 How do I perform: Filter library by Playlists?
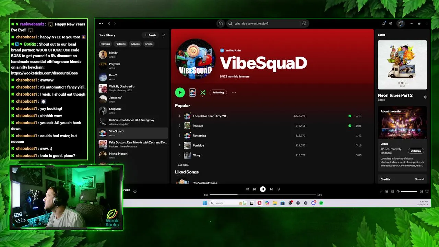[x=105, y=44]
